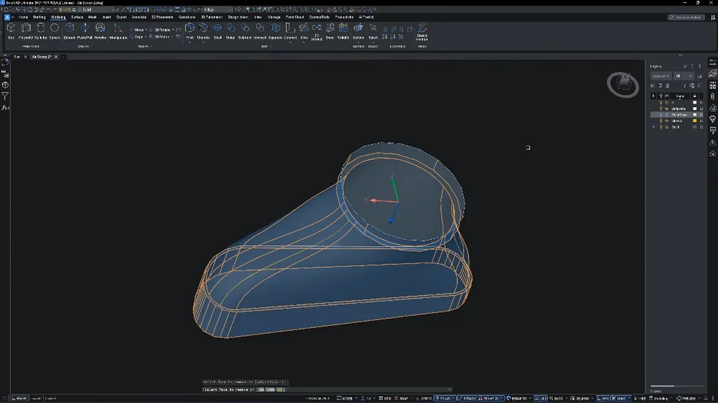This screenshot has width=718, height=403.
Task: Open the All filter dropdown in Layers panel
Action: click(x=684, y=76)
